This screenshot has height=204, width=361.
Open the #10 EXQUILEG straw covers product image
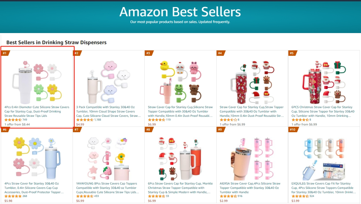point(324,159)
